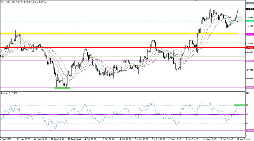254x141 pixels.
Task: Click the green marker at RSI 70
Action: click(x=239, y=105)
